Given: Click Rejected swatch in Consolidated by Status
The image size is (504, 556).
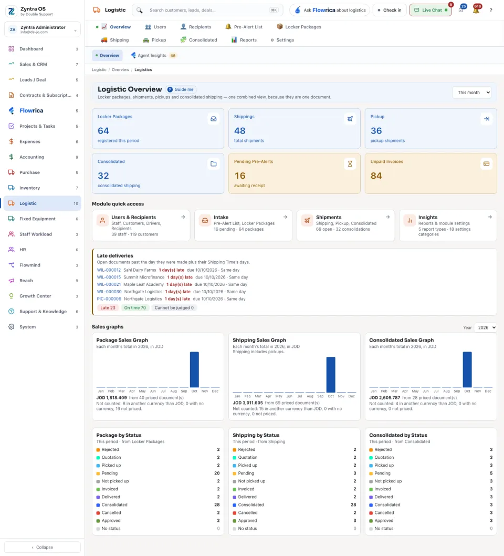Looking at the screenshot, I should pos(371,450).
